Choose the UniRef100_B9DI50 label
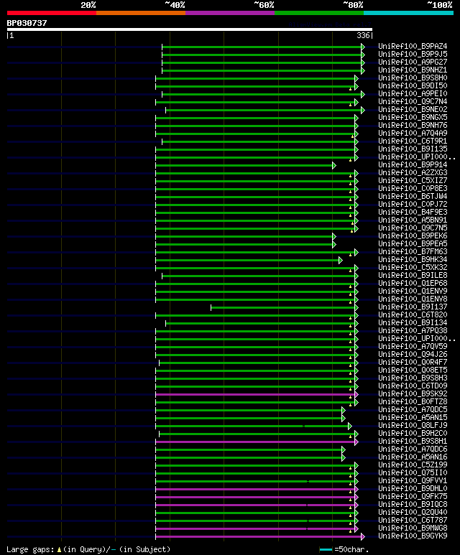 pos(413,85)
